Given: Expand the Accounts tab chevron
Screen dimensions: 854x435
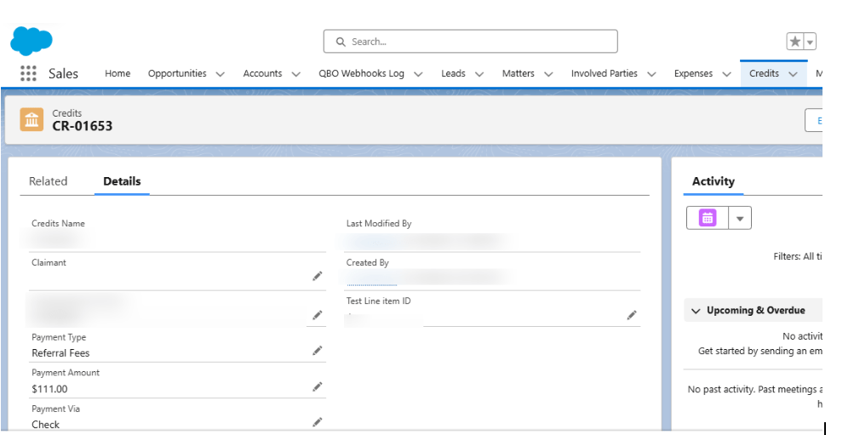Looking at the screenshot, I should (295, 74).
